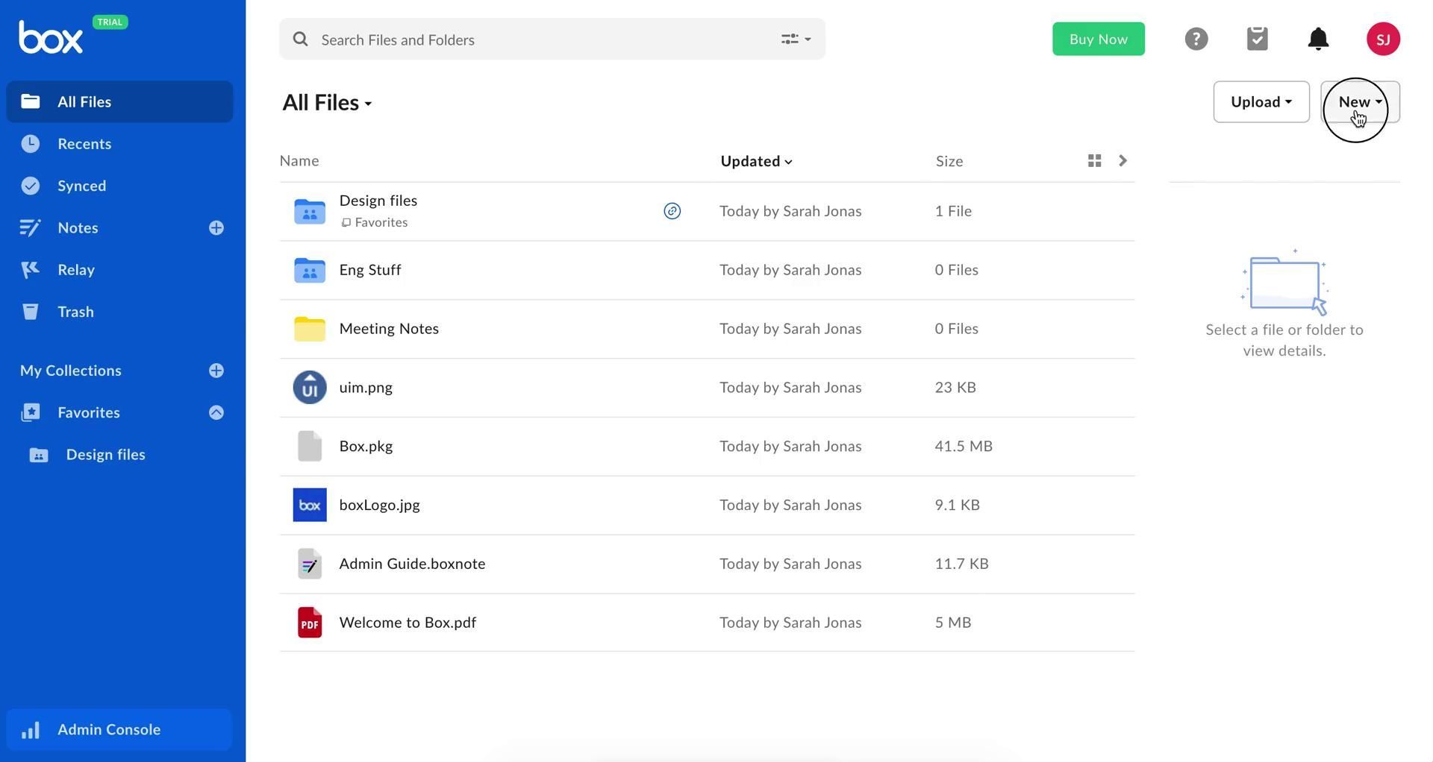The width and height of the screenshot is (1433, 762).
Task: Collapse the Favorites collection
Action: [216, 412]
